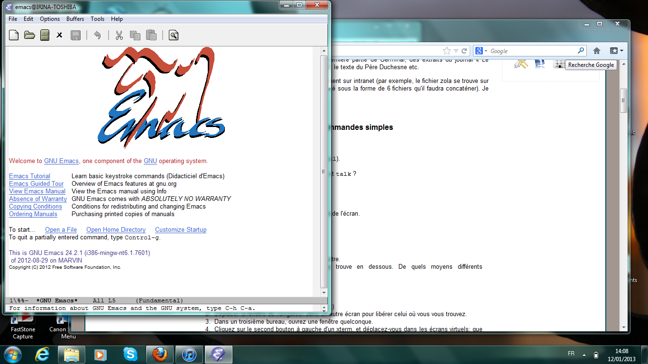Follow the Emacs Guided Tour link
Viewport: 648px width, 364px height.
click(36, 183)
